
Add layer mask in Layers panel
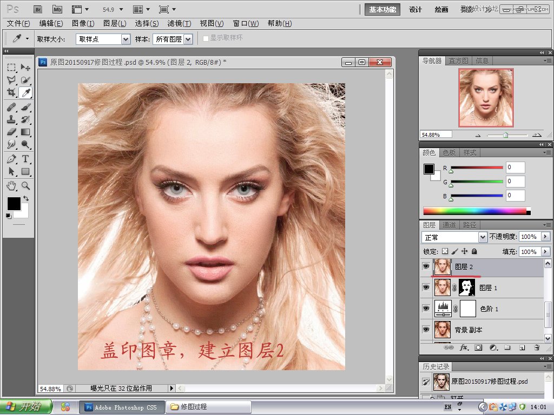pyautogui.click(x=478, y=347)
